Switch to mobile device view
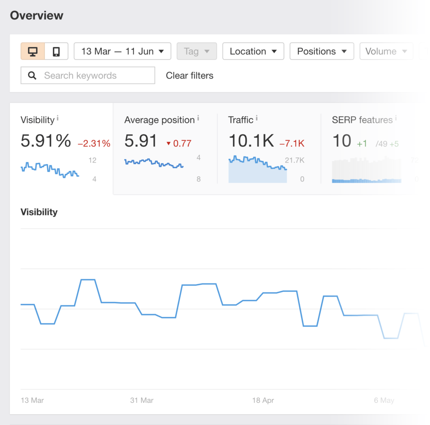Viewport: 430px width, 425px height. (x=56, y=51)
